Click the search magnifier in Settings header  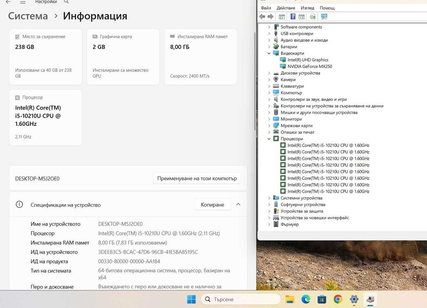66,2
